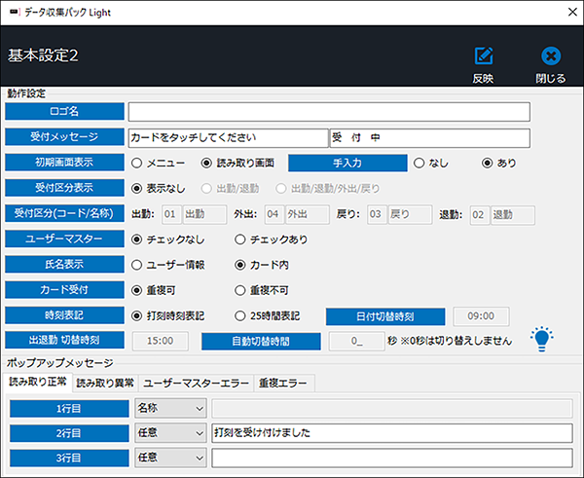Viewport: 584px width, 478px height.
Task: Open the 3行目 任意 dropdown
Action: [x=170, y=458]
